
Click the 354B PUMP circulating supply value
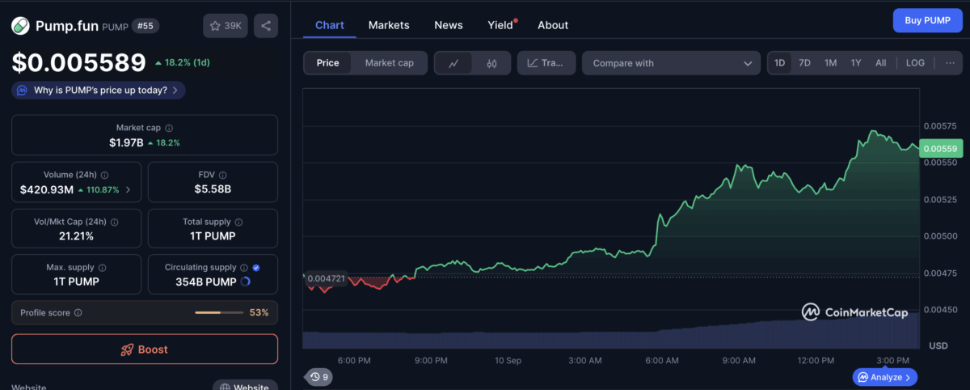pos(206,282)
